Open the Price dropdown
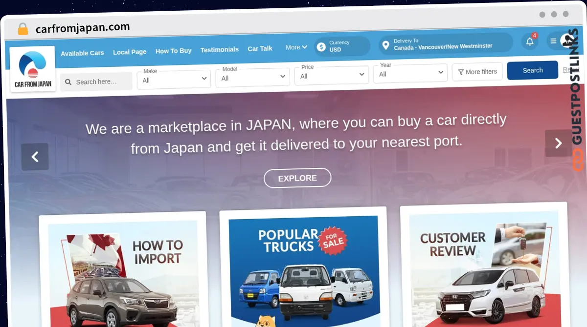This screenshot has width=587, height=327. pyautogui.click(x=332, y=75)
